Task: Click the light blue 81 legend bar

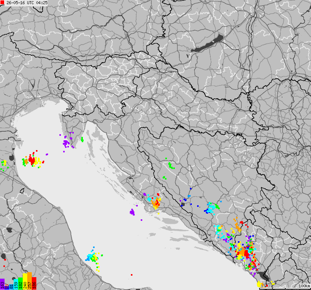Action: [x=11, y=287]
